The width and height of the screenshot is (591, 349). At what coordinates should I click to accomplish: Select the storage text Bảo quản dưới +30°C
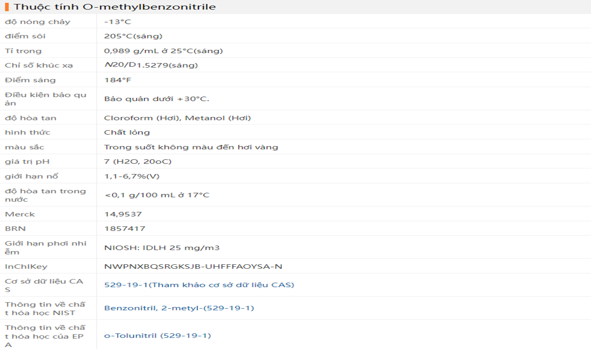[156, 99]
